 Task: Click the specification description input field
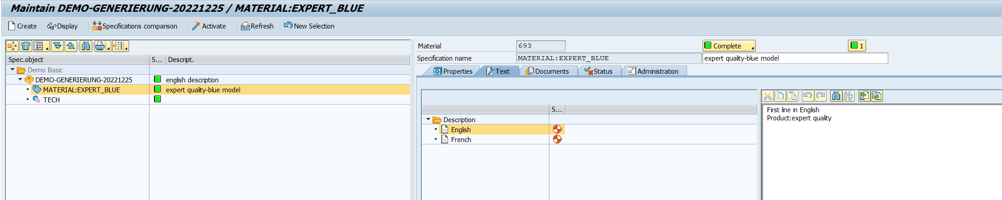[794, 58]
